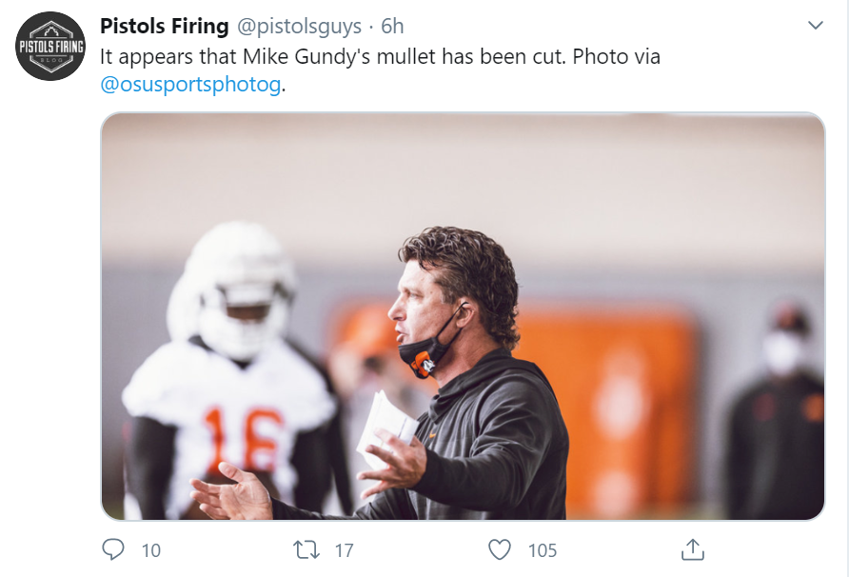
Task: Open the Mike Gundy practice photo
Action: tap(463, 316)
